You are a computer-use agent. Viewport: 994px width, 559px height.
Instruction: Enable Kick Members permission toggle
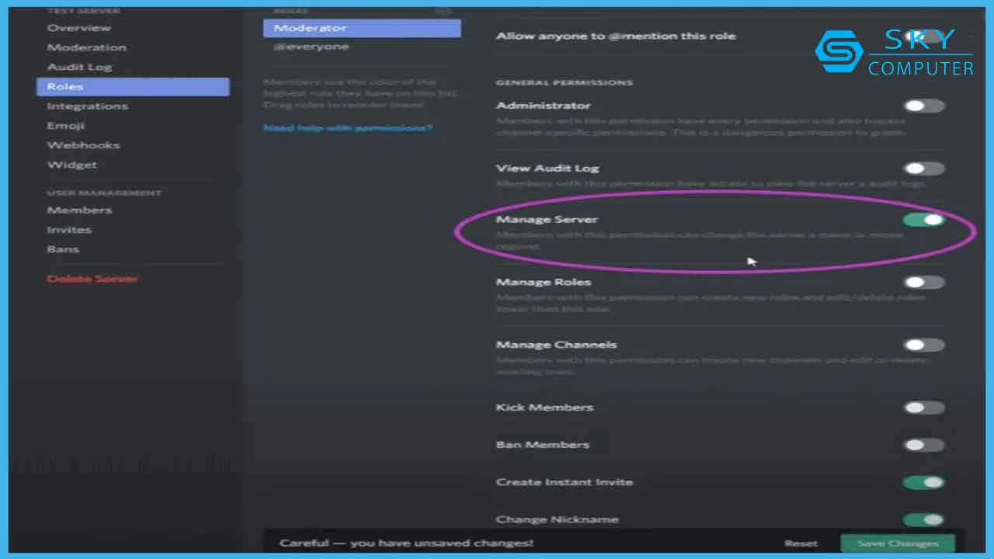pos(924,407)
